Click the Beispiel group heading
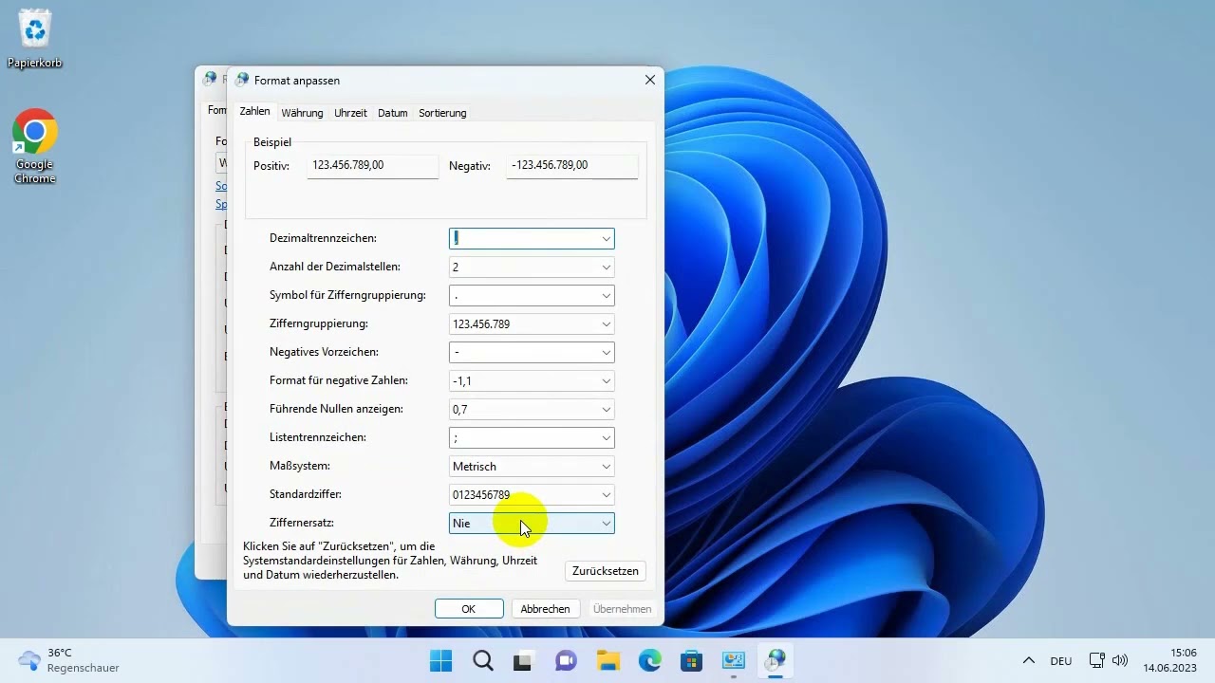The height and width of the screenshot is (683, 1215). click(x=272, y=142)
